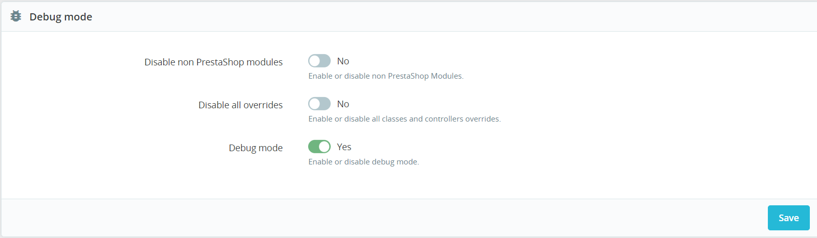Click the knob of the all overrides switch

(314, 104)
